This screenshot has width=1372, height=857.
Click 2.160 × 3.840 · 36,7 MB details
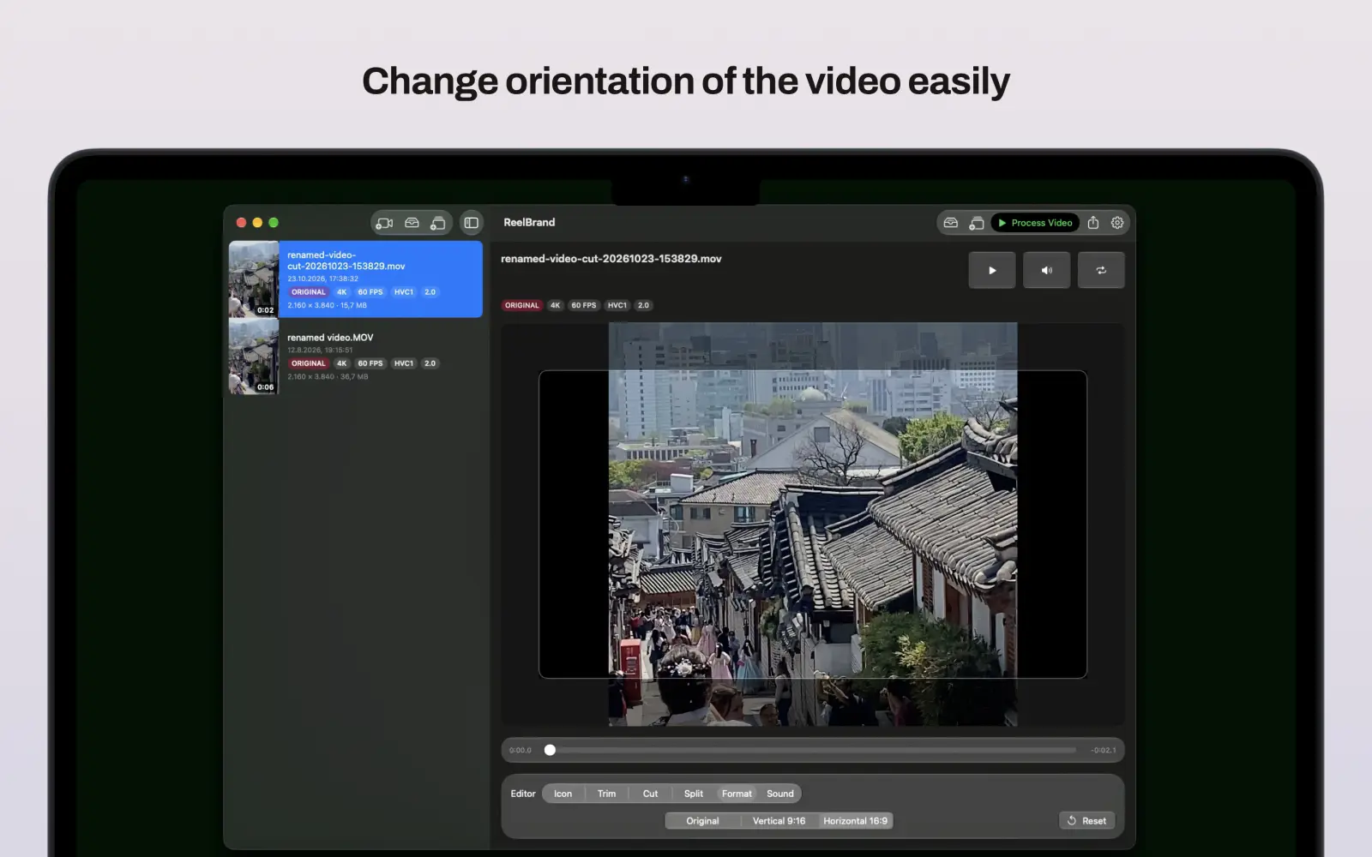(328, 376)
